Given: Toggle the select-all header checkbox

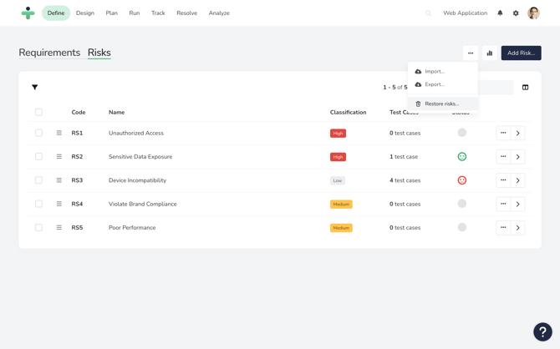Looking at the screenshot, I should pyautogui.click(x=38, y=112).
